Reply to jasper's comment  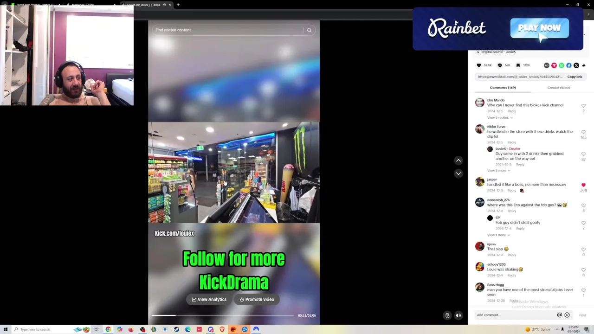coord(511,191)
